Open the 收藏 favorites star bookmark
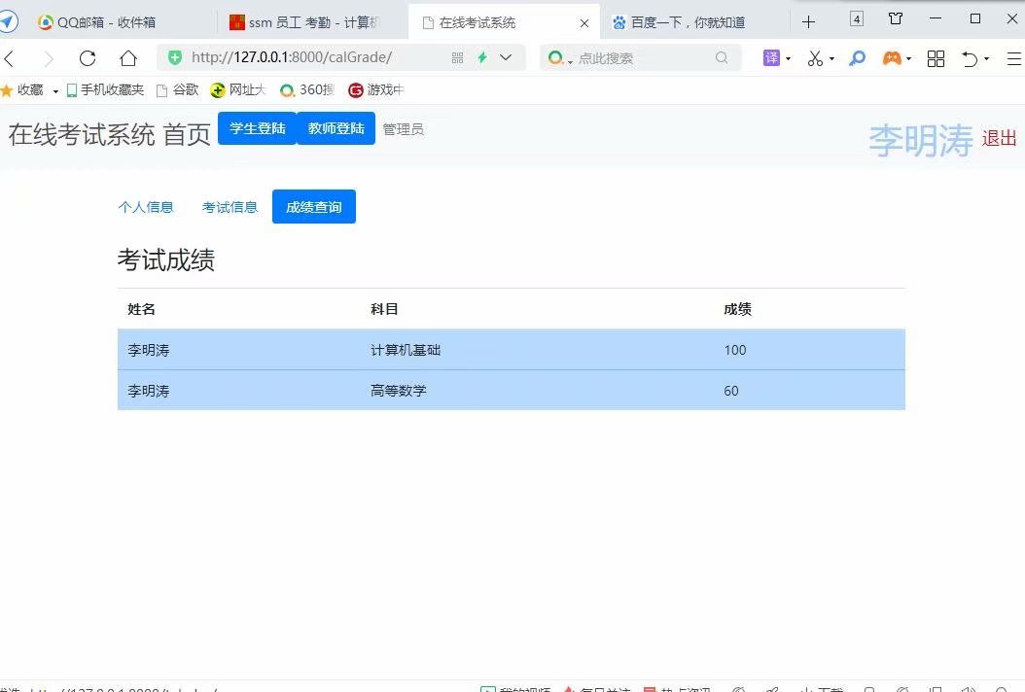 (x=22, y=90)
